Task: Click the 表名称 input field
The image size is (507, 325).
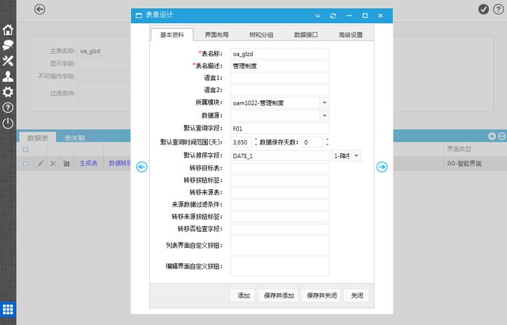Action: coord(280,54)
